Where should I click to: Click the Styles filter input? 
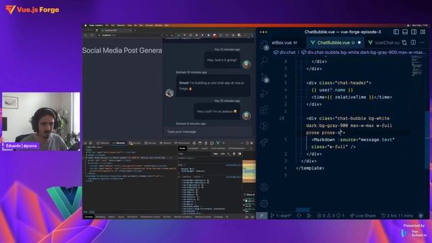tap(195, 154)
